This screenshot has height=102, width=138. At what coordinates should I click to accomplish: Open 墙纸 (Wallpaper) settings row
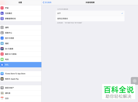coord(21,43)
